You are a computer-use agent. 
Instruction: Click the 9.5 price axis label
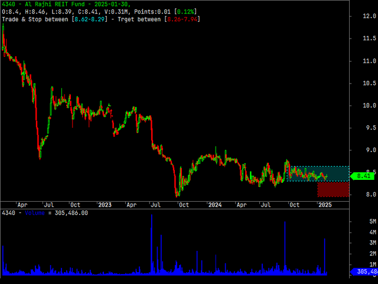pos(371,128)
